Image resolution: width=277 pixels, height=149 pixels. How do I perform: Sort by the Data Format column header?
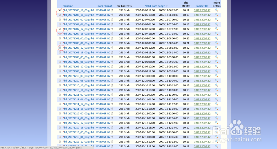tap(105, 6)
